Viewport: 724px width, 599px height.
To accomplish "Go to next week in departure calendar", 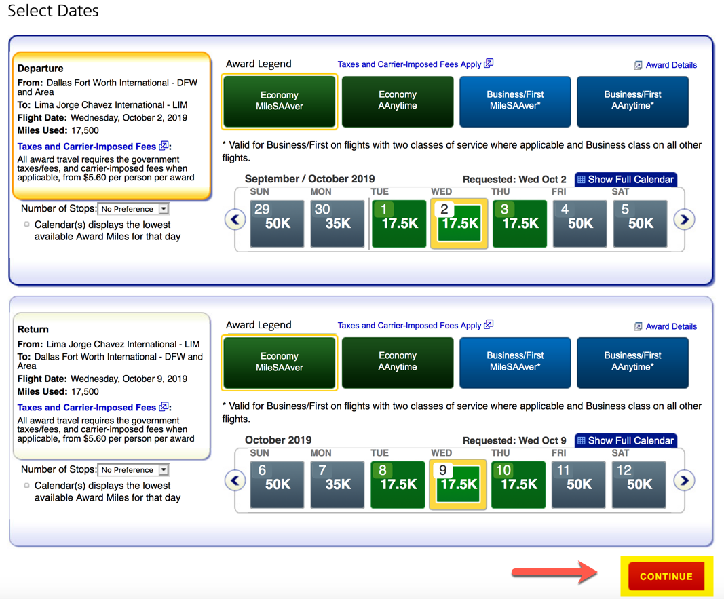I will [684, 220].
